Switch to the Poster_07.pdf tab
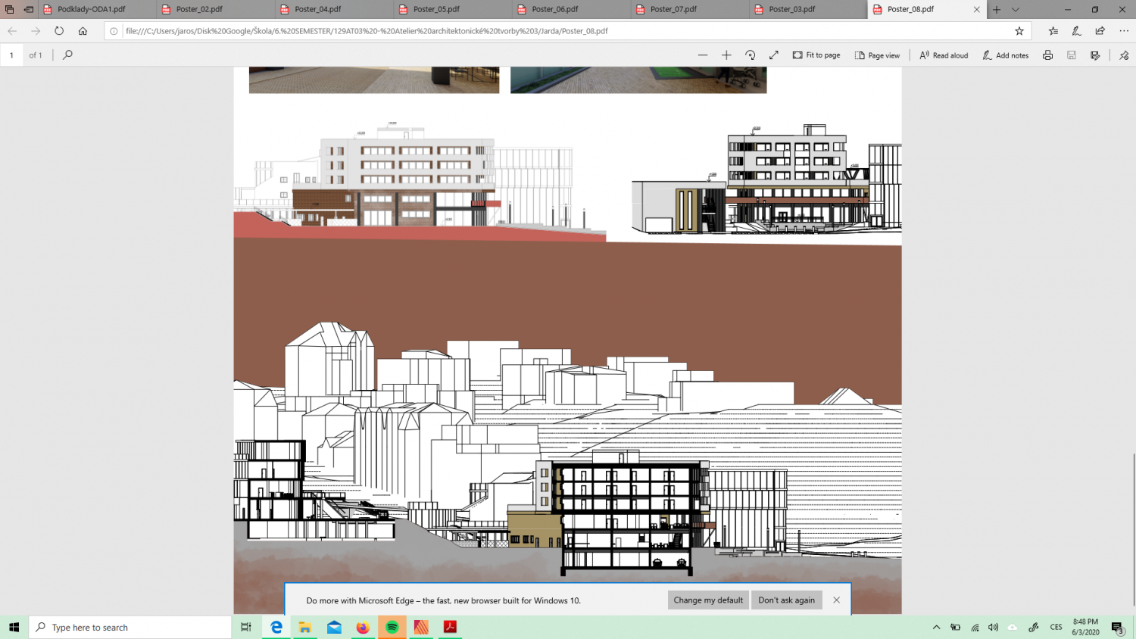 691,10
